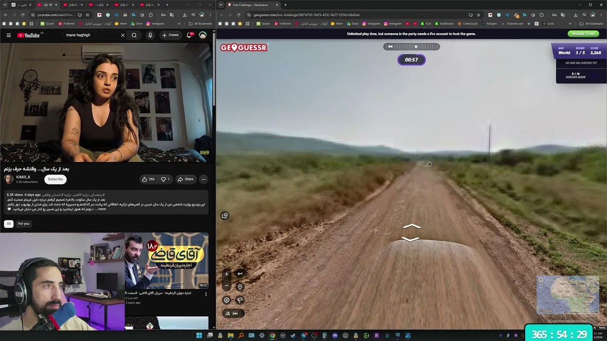Click the GeoGuessr logo

coord(244,47)
